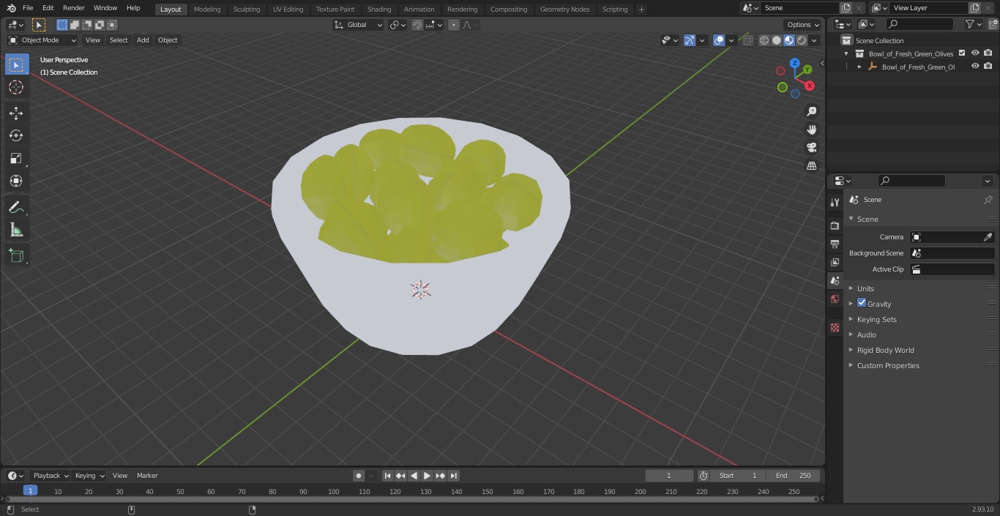The width and height of the screenshot is (1000, 516).
Task: Open the World properties tab
Action: coord(835,299)
